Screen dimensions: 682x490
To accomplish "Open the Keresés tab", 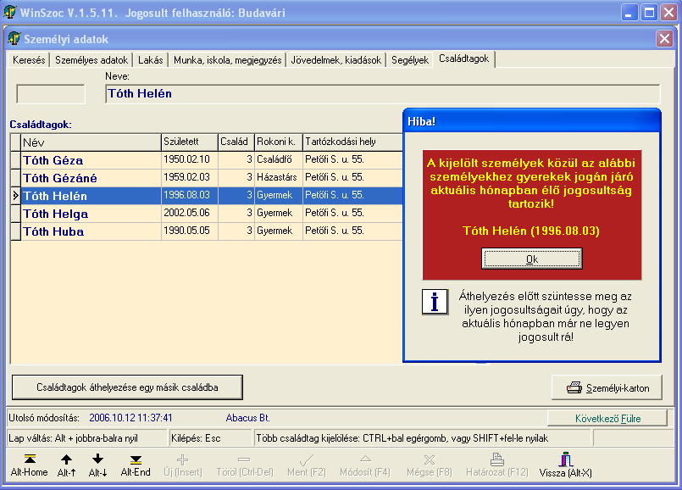I will 29,60.
